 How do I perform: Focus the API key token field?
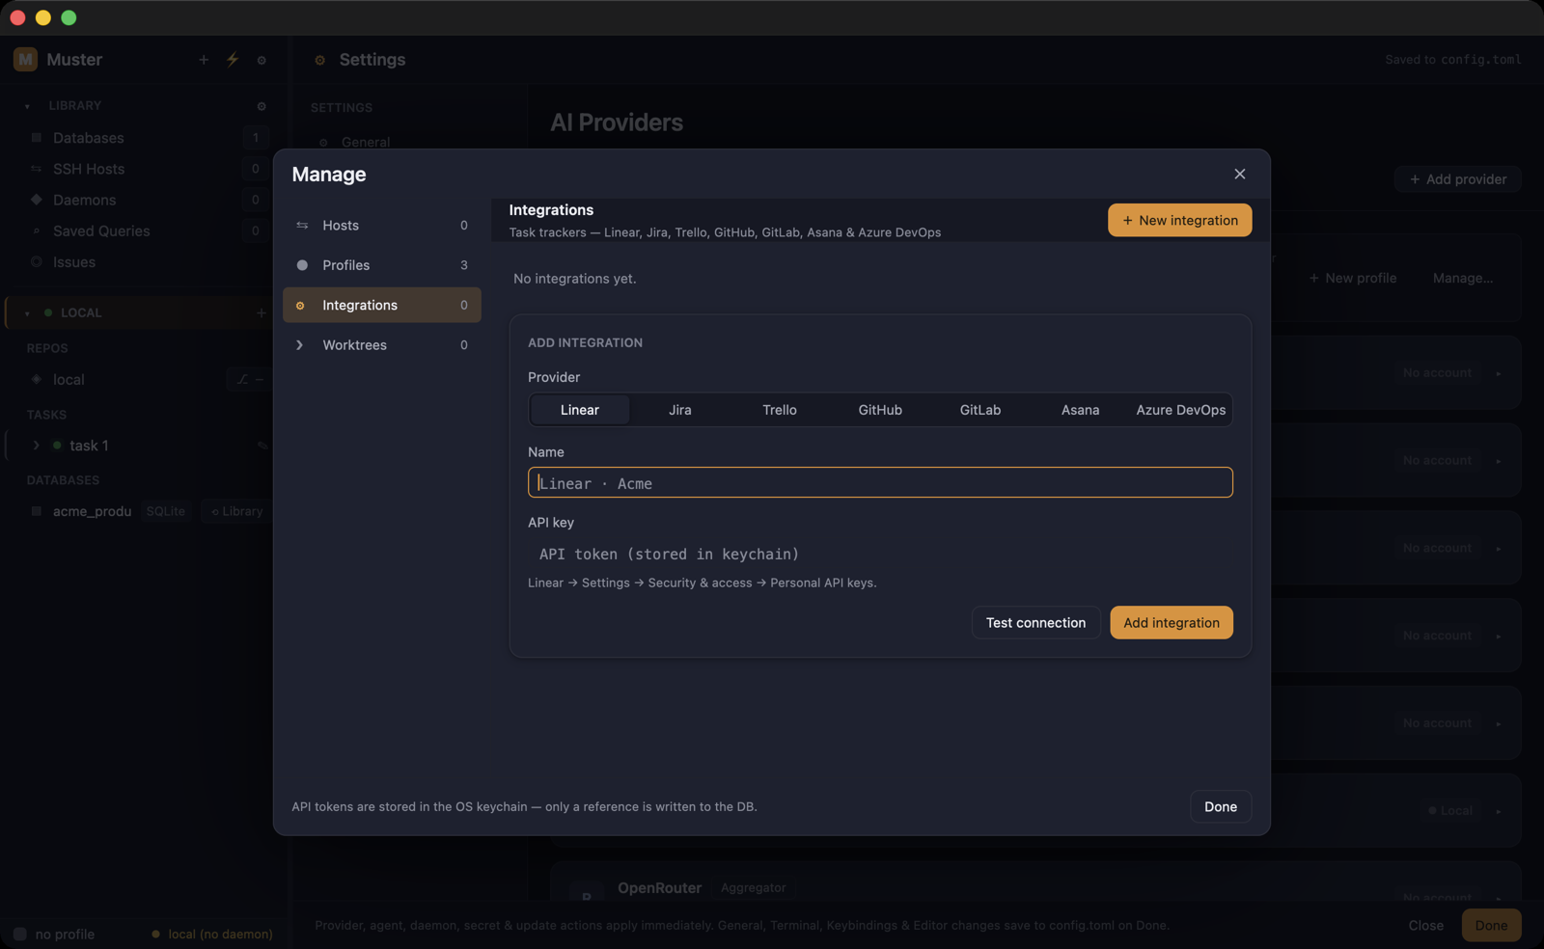coord(880,554)
